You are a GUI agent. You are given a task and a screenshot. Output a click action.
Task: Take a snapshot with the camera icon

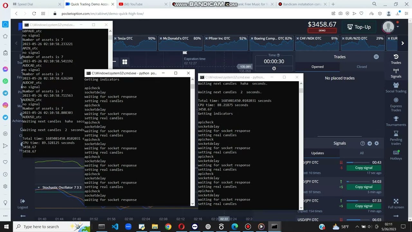[x=341, y=14]
